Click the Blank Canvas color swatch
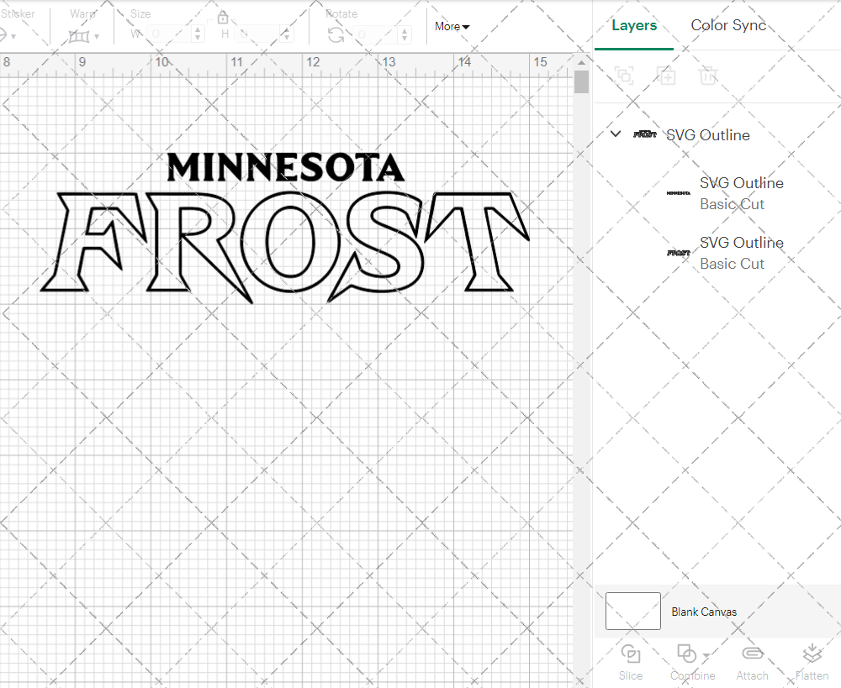The width and height of the screenshot is (841, 688). click(x=632, y=612)
